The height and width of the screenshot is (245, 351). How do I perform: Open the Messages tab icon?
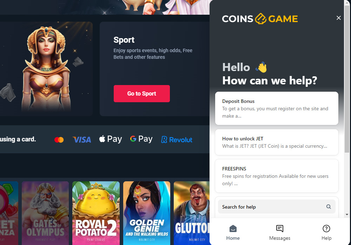pos(280,229)
